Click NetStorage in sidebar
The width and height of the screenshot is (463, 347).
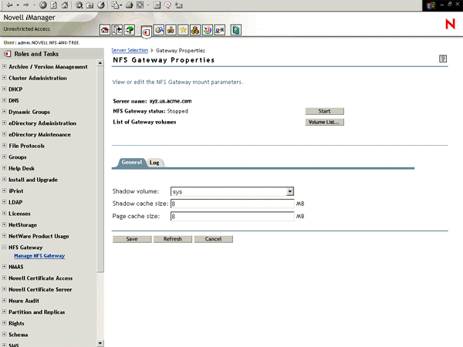pyautogui.click(x=22, y=225)
